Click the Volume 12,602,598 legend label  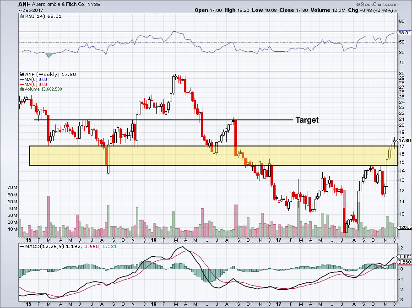click(43, 89)
